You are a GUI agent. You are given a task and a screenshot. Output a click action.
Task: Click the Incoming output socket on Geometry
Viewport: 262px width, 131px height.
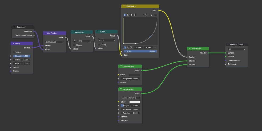click(x=34, y=31)
